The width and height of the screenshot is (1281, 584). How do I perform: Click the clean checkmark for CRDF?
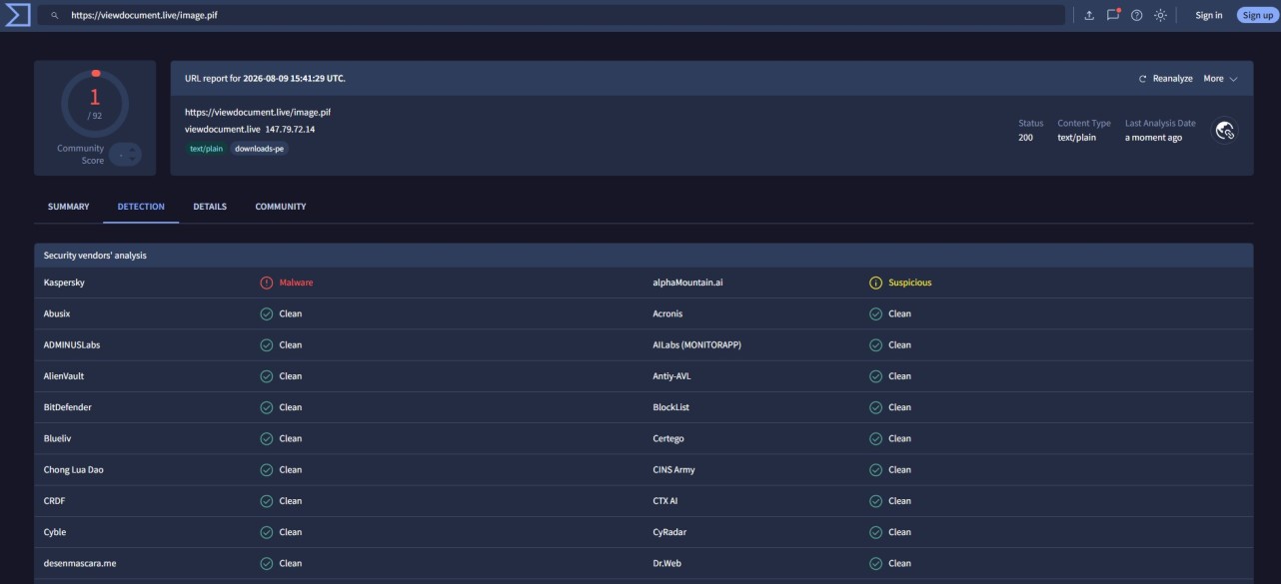[266, 501]
